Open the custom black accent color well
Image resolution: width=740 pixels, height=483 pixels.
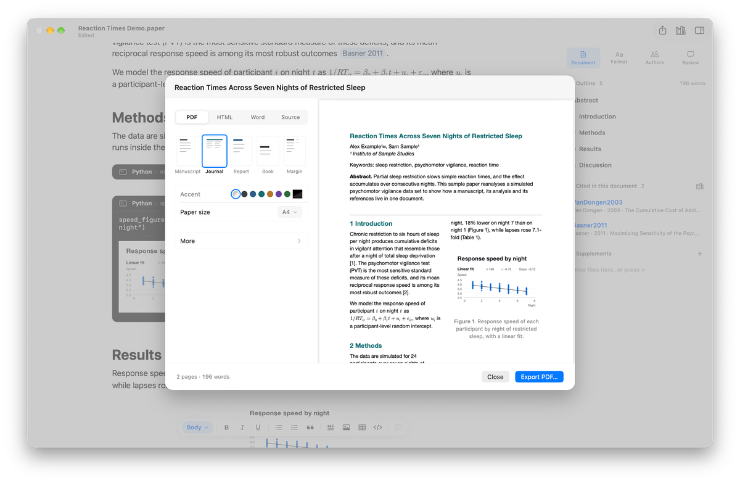[x=297, y=194]
